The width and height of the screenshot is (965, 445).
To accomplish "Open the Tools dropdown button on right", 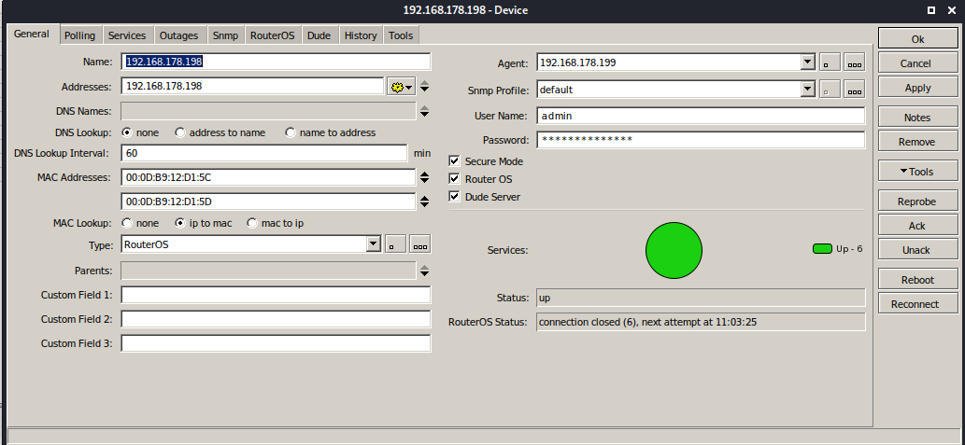I will (916, 172).
